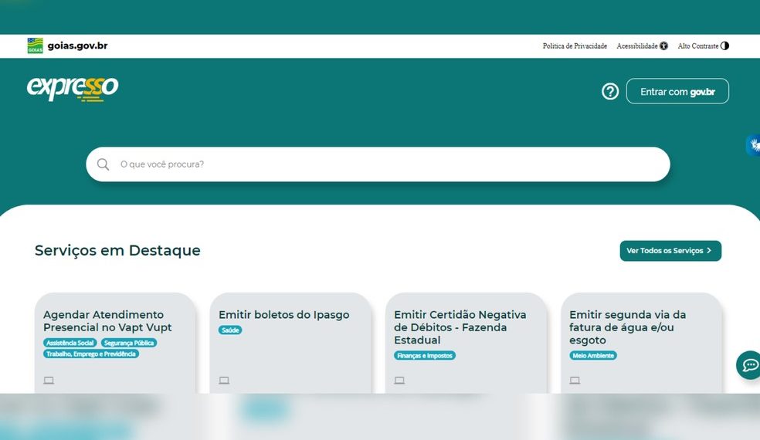The height and width of the screenshot is (440, 760).
Task: Open help via question mark icon
Action: click(610, 91)
